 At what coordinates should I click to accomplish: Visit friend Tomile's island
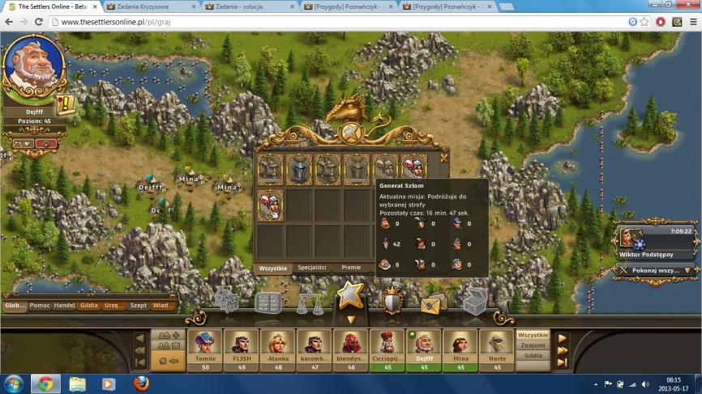click(x=203, y=345)
